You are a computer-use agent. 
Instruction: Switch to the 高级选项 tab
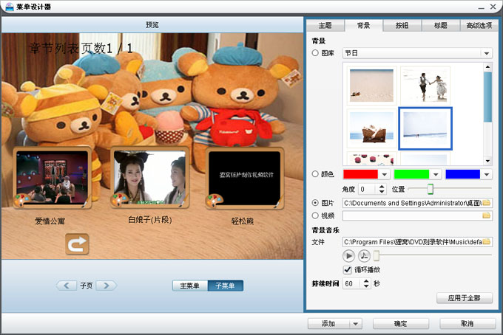click(479, 25)
